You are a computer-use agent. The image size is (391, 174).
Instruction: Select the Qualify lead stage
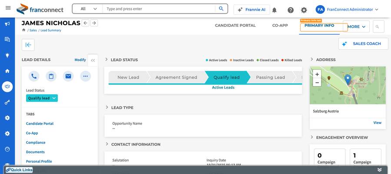[226, 77]
